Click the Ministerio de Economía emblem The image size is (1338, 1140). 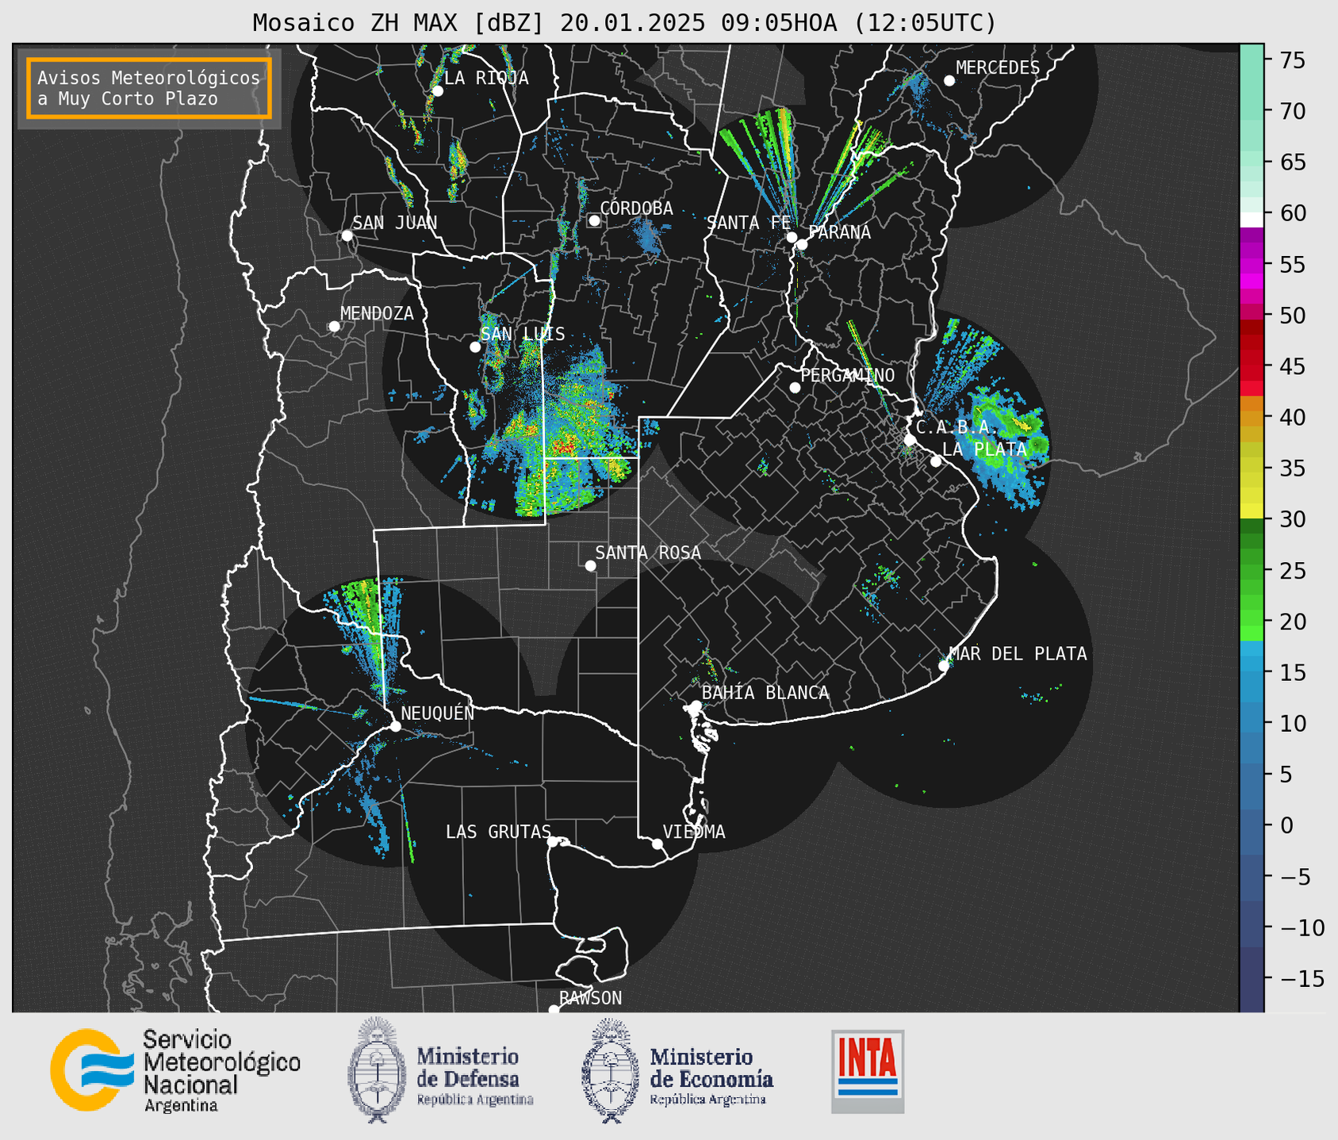click(x=611, y=1070)
